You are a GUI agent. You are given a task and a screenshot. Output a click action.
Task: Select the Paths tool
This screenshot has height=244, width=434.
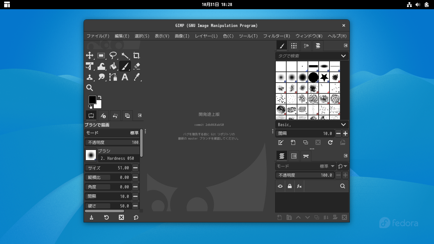(113, 77)
